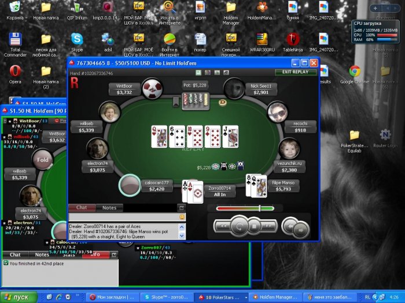The width and height of the screenshot is (405, 303).
Task: Click the Pot: $5,228 label
Action: tap(195, 85)
